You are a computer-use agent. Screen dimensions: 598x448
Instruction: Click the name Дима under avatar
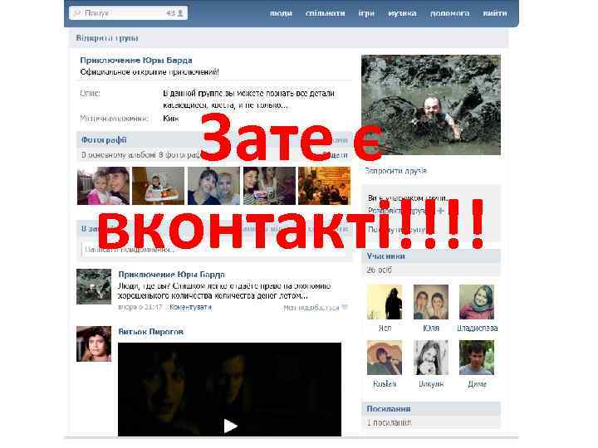pyautogui.click(x=477, y=384)
